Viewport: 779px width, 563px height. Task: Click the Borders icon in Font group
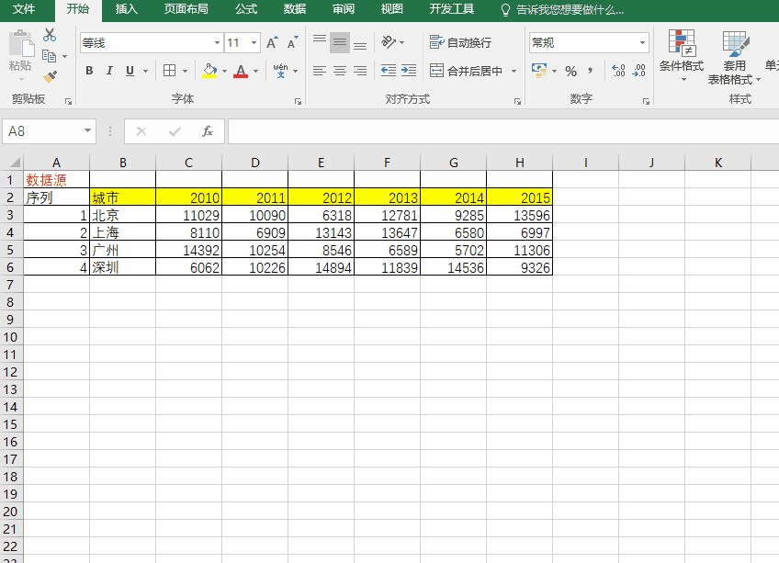[167, 70]
